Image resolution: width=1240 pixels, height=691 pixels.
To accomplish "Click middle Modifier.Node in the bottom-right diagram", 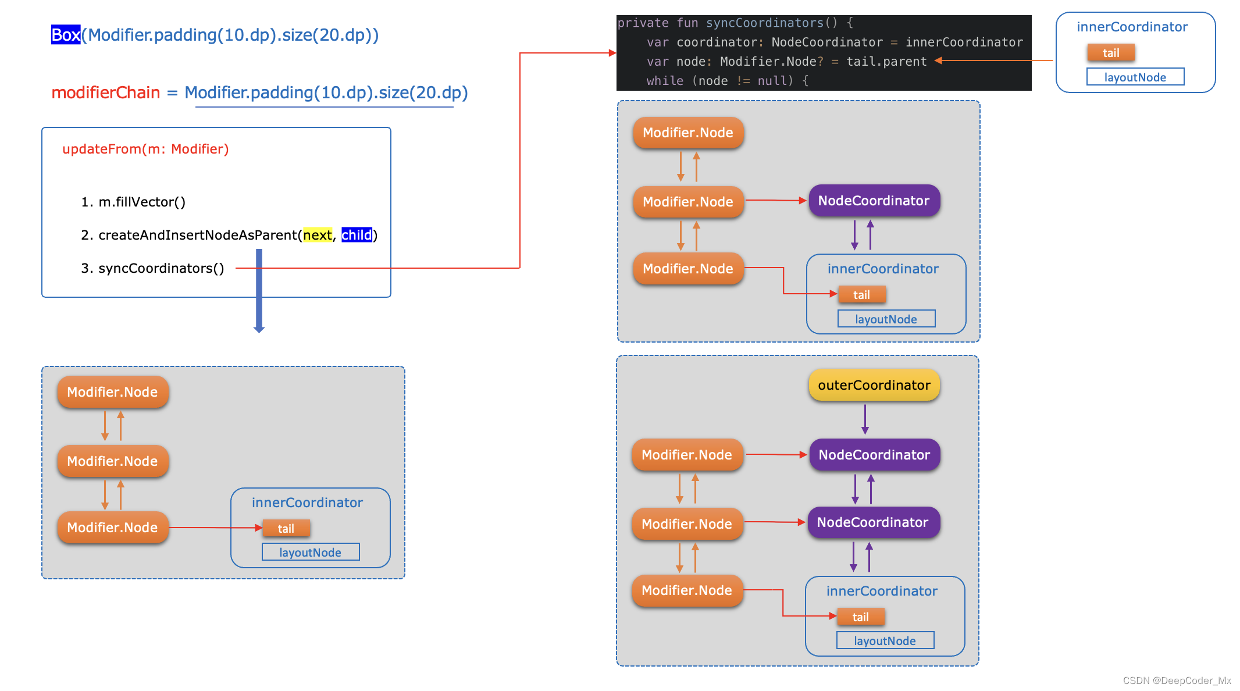I will pyautogui.click(x=687, y=524).
